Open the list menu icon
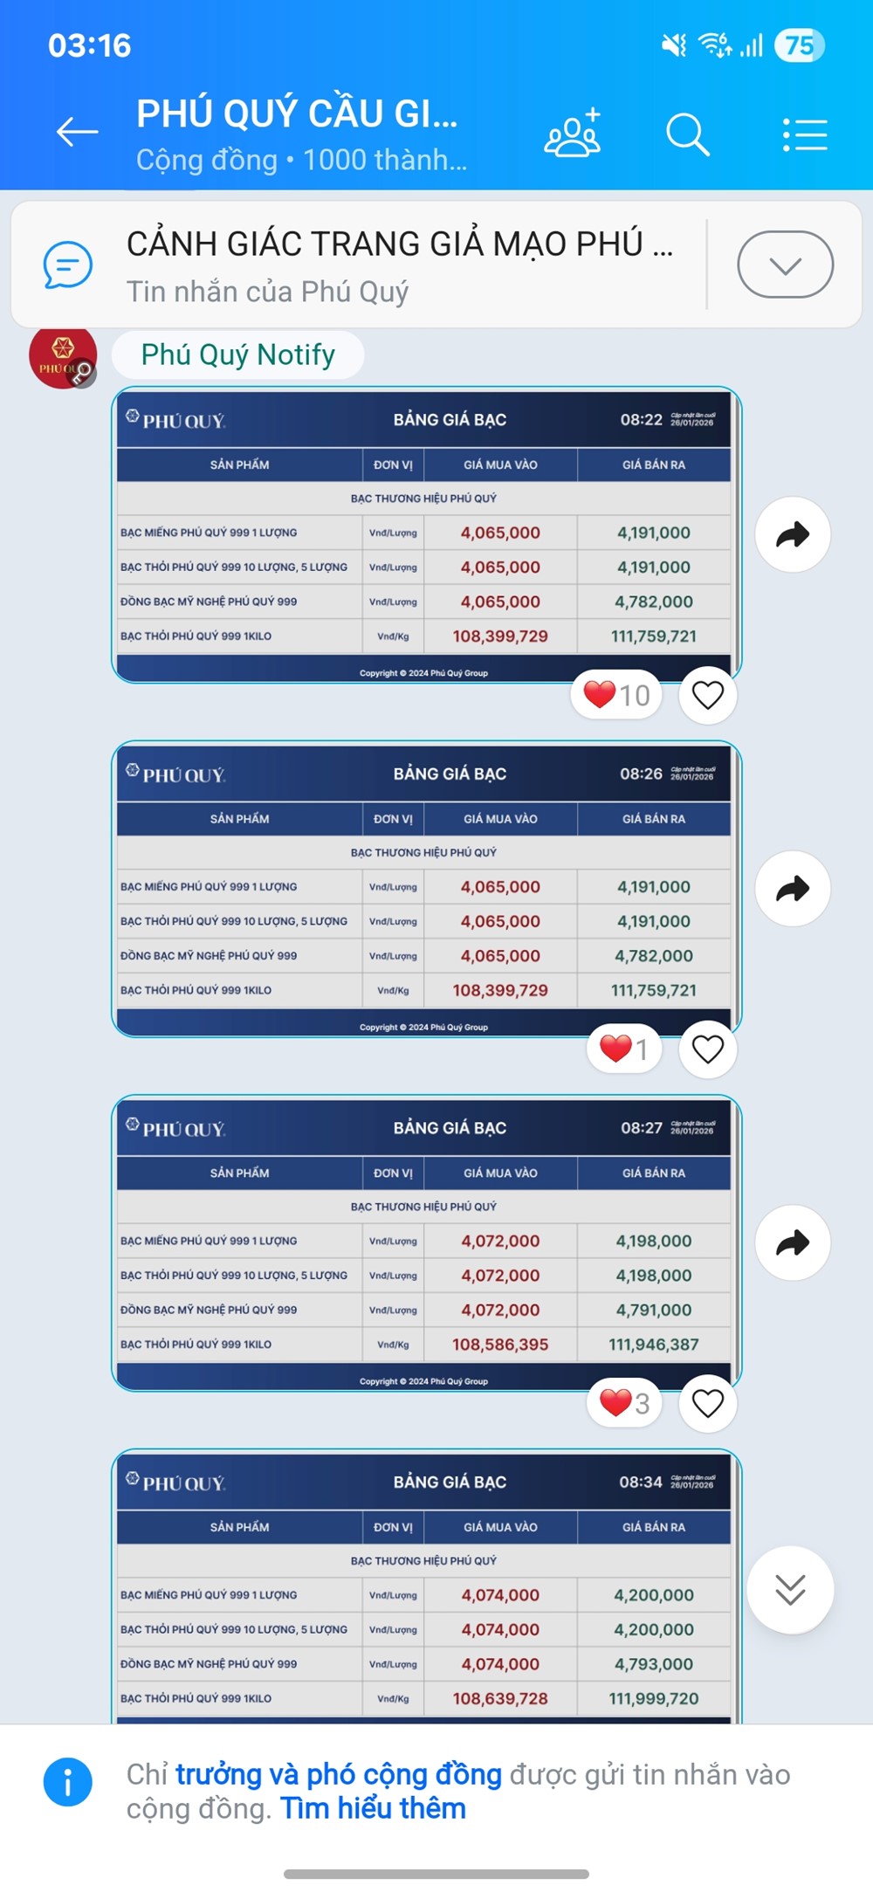The height and width of the screenshot is (1892, 873). point(804,134)
